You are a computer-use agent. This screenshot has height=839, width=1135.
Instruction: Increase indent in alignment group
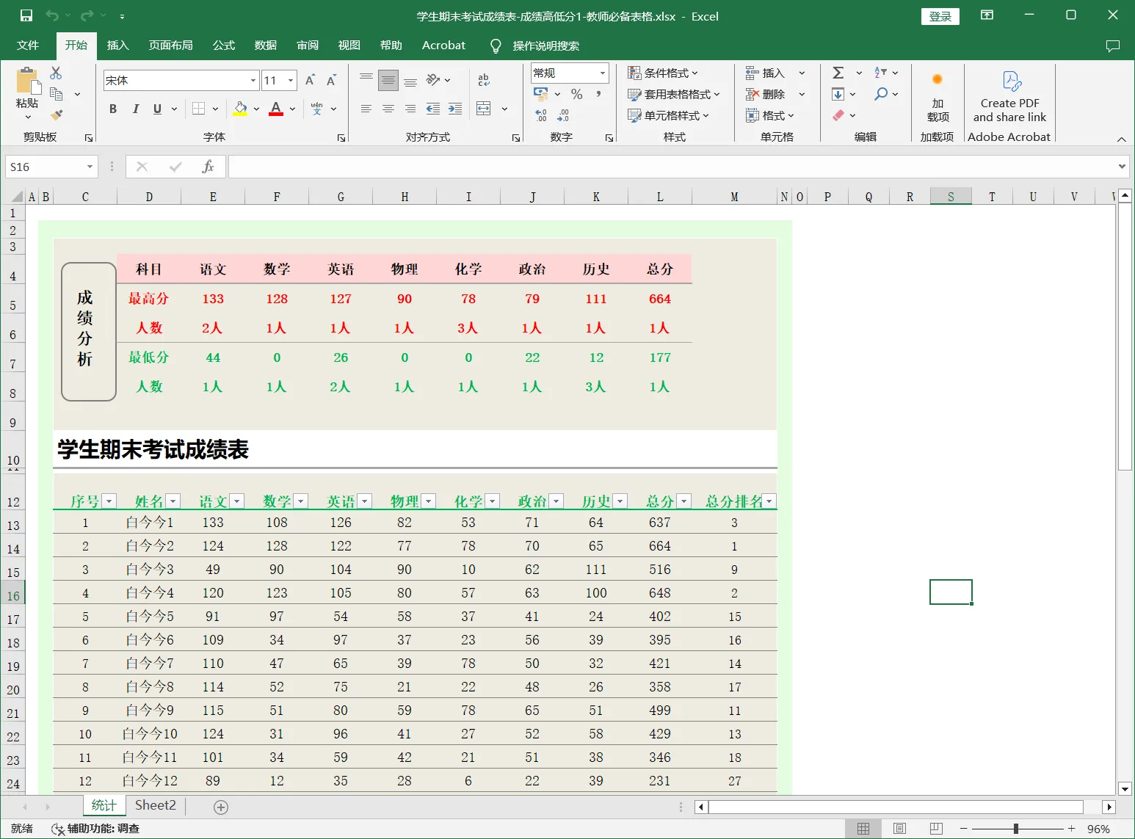point(455,109)
